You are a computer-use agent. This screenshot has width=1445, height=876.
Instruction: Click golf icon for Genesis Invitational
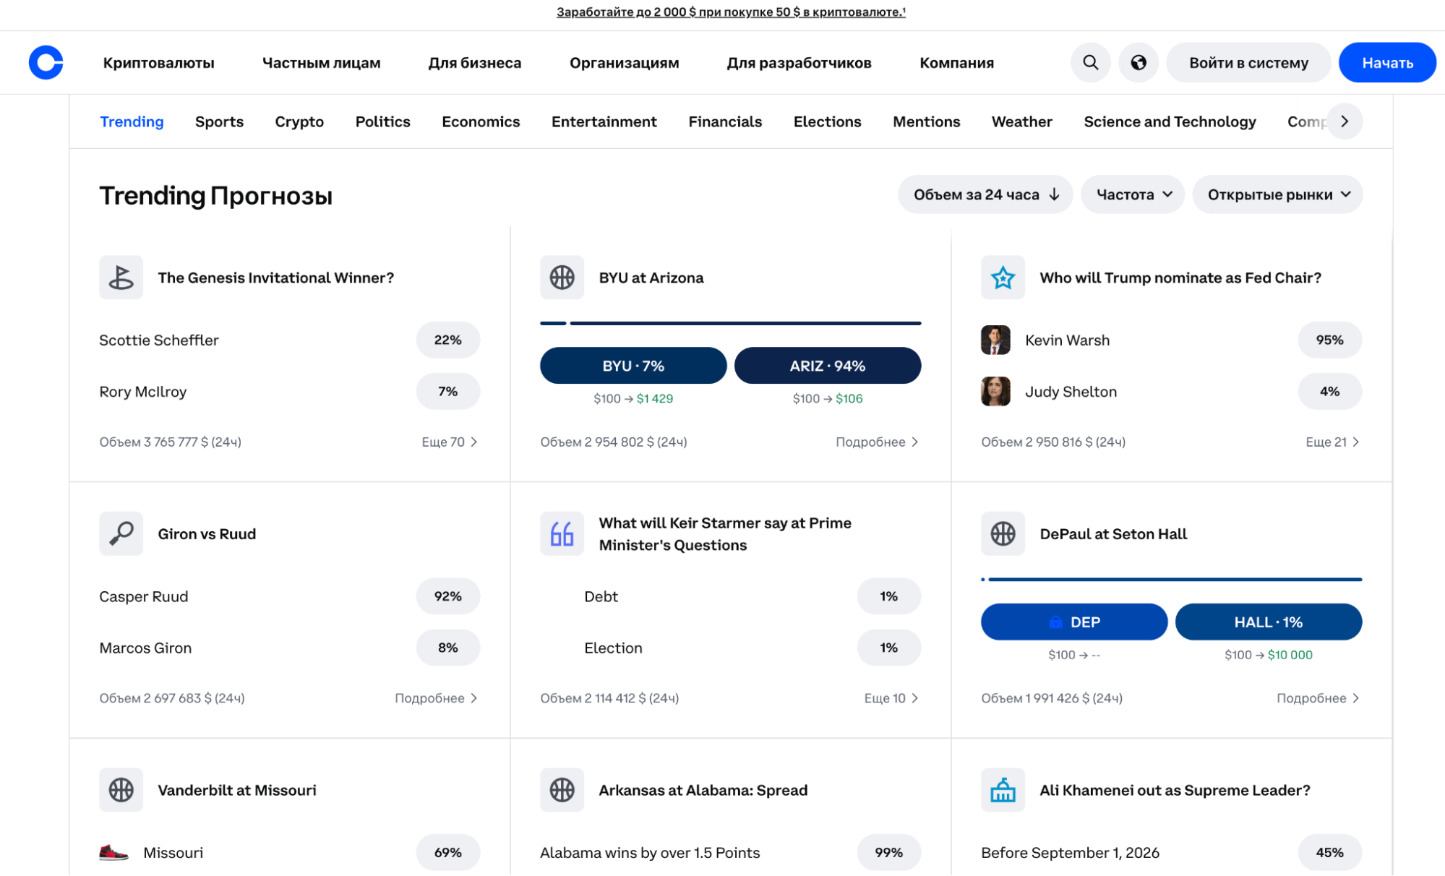tap(121, 278)
